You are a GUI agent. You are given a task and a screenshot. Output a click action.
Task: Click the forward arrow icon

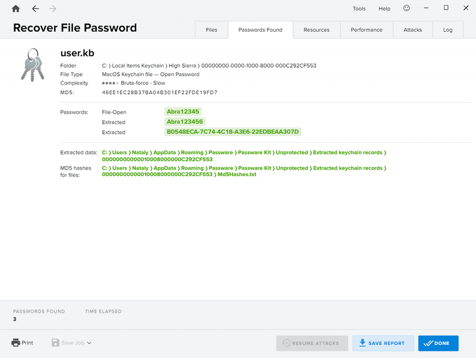tap(53, 8)
